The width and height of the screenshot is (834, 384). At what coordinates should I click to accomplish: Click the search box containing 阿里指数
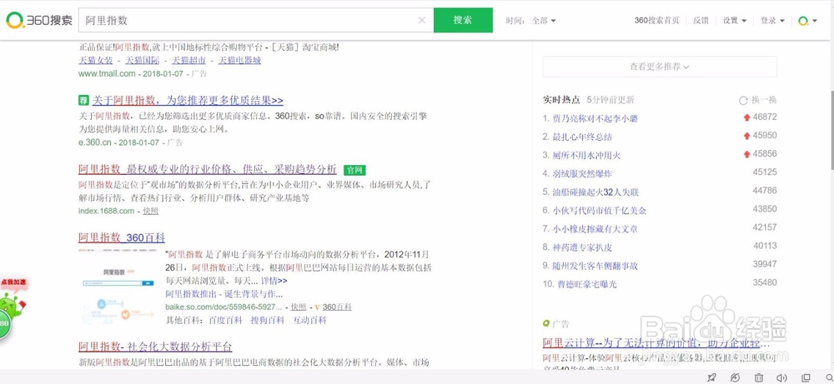pos(256,20)
